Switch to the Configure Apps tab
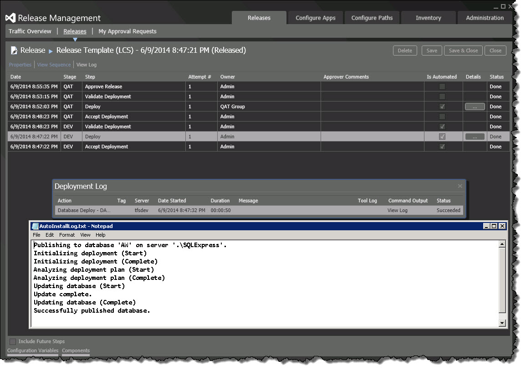This screenshot has height=370, width=526. point(315,18)
